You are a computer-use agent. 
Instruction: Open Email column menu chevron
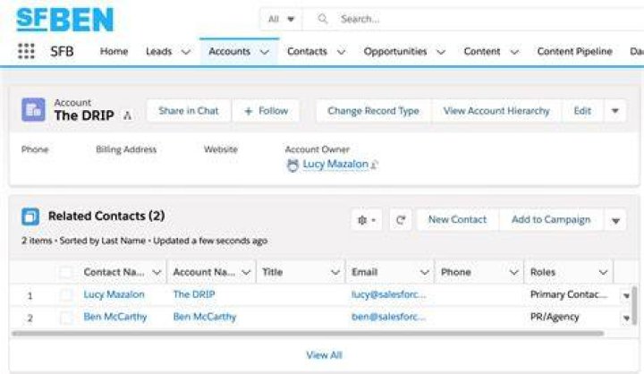point(424,272)
